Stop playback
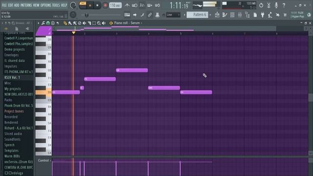The image size is (313, 176). [97, 5]
